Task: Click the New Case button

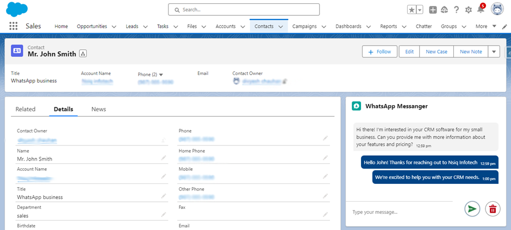Action: (437, 52)
